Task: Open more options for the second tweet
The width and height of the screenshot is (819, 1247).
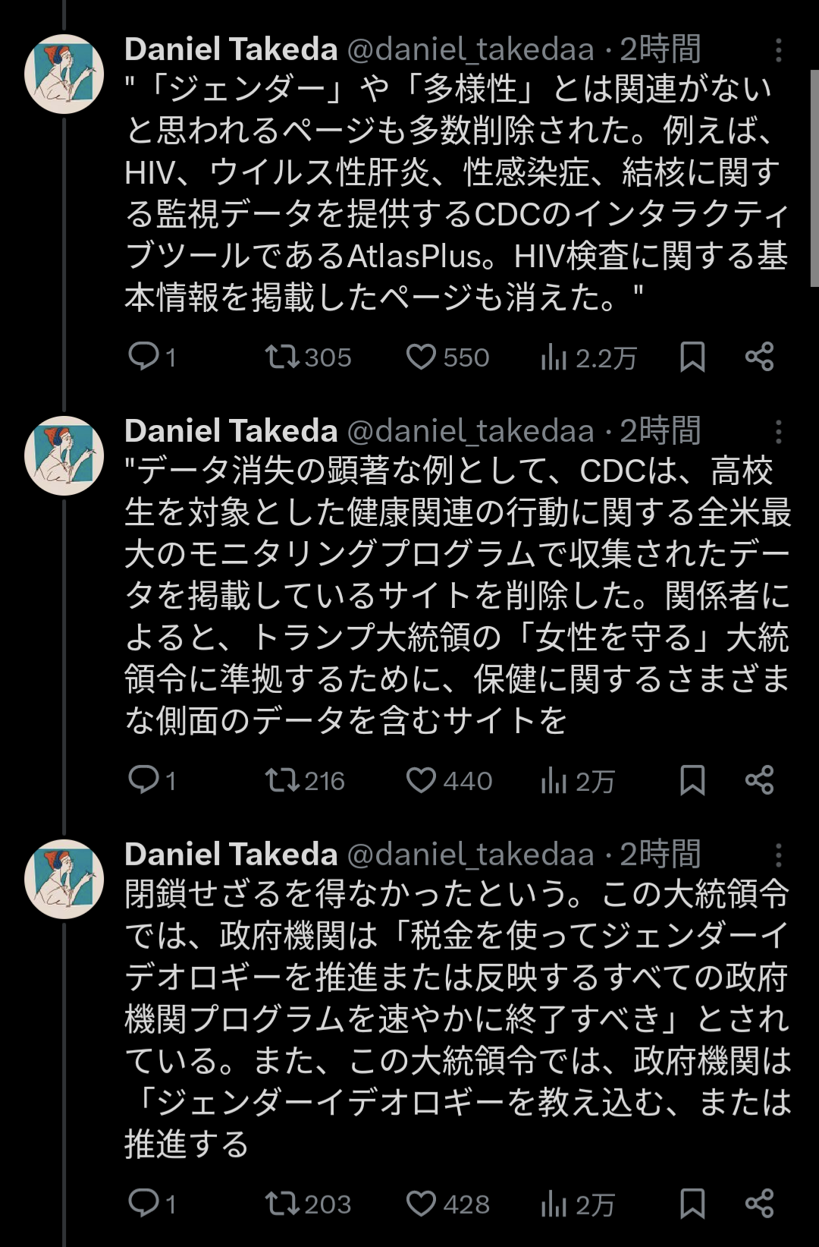Action: click(778, 432)
